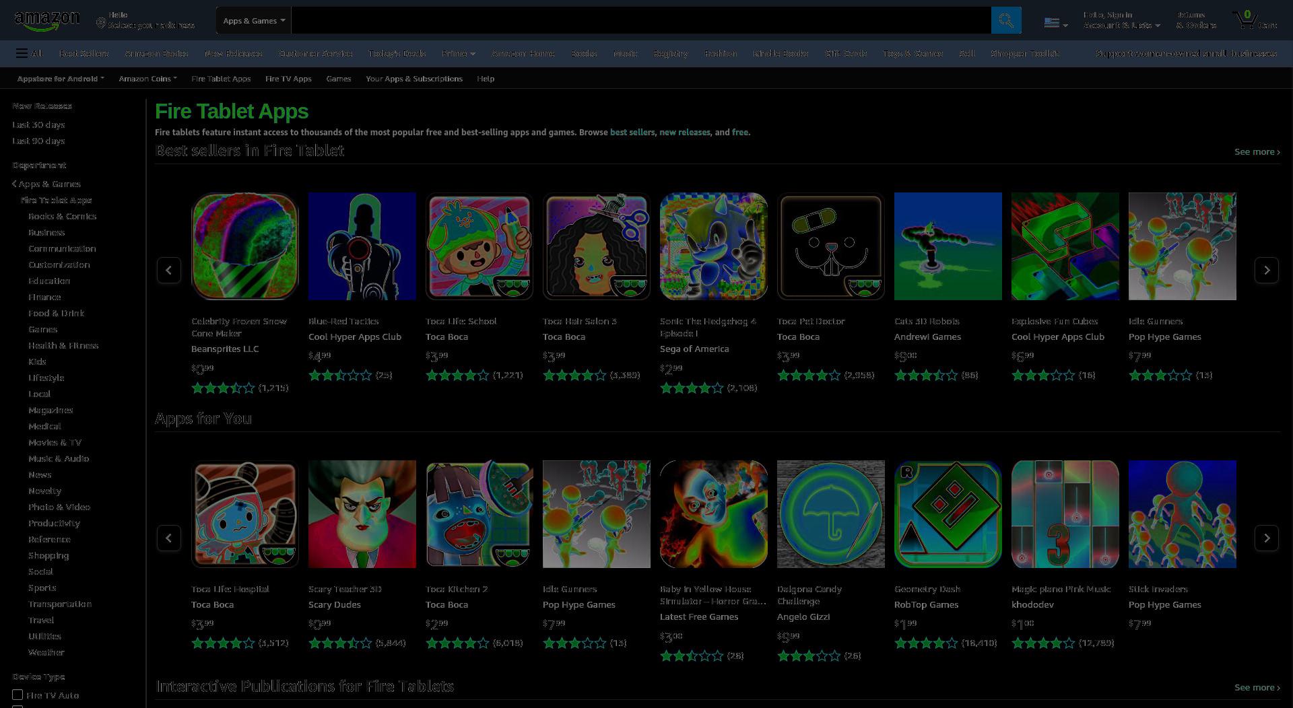The image size is (1293, 708).
Task: Open Sonic The Hedgehog 4 app icon
Action: coord(714,246)
